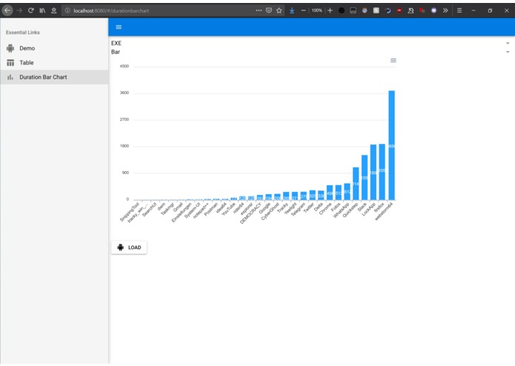
Task: Zoom in with the plus icon
Action: coord(330,10)
